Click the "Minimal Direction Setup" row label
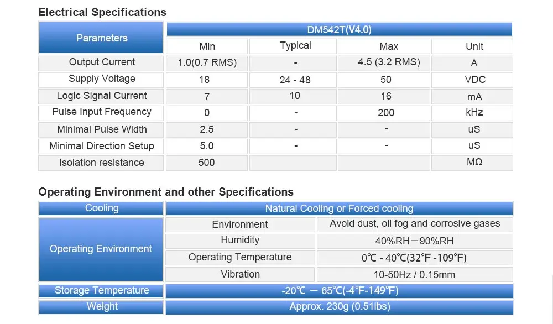 [x=102, y=146]
